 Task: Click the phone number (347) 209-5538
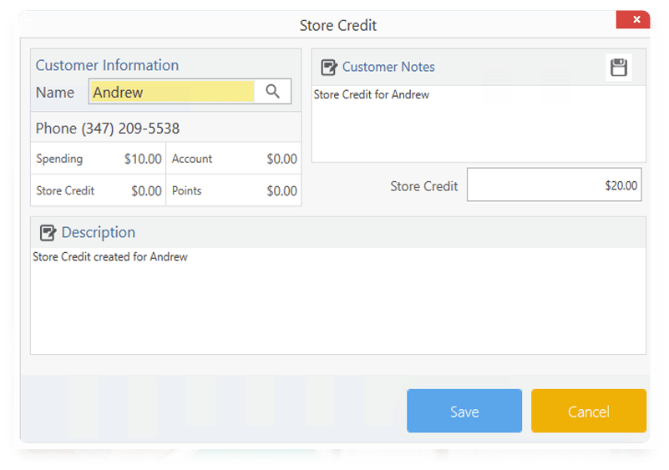point(130,129)
